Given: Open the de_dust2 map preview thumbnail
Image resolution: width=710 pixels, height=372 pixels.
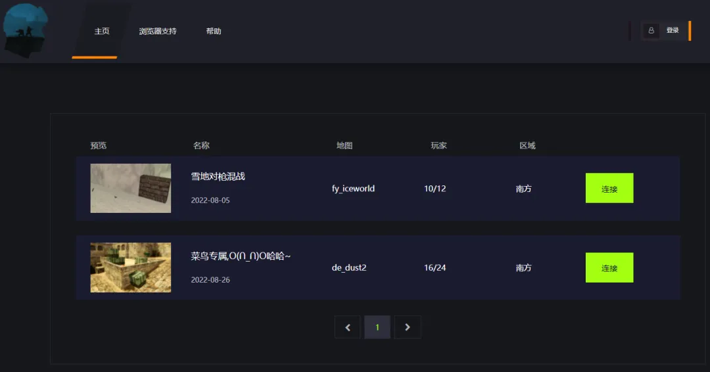Looking at the screenshot, I should tap(130, 267).
